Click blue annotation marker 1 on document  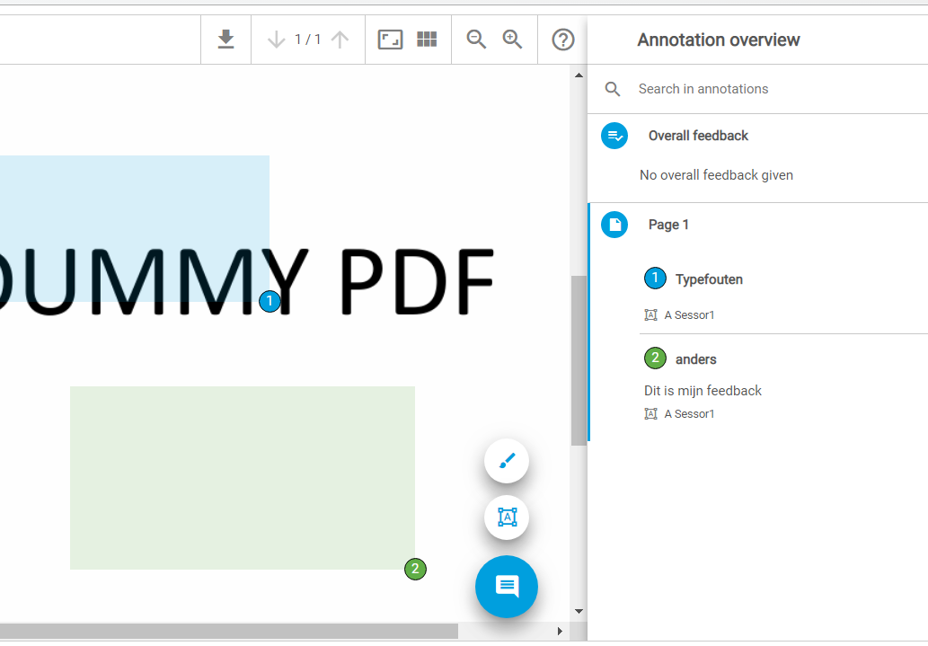tap(270, 301)
